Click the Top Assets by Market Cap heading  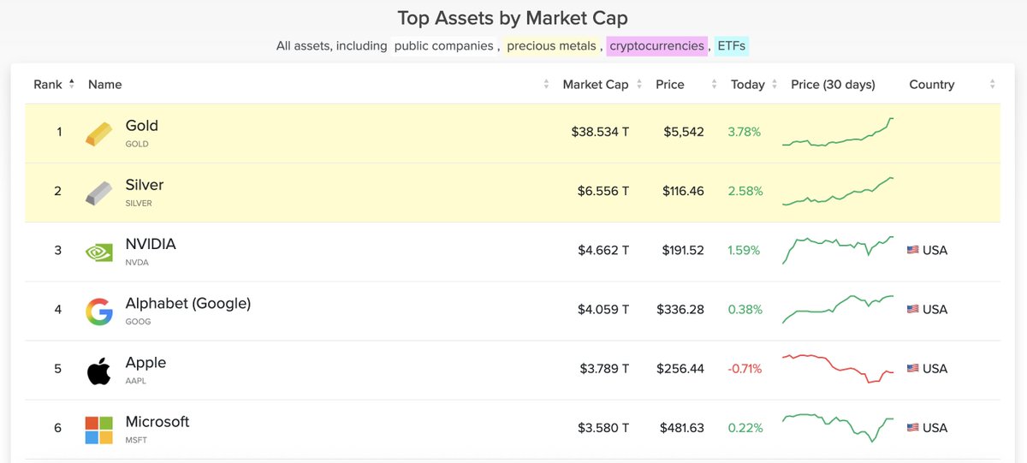513,18
